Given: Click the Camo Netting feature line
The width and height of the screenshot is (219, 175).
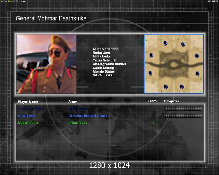Looking at the screenshot, I should pyautogui.click(x=103, y=68).
